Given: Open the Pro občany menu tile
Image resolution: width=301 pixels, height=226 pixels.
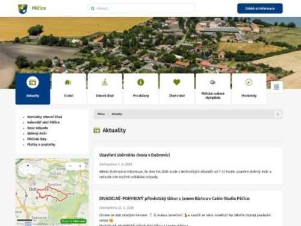Looking at the screenshot, I should click(141, 89).
